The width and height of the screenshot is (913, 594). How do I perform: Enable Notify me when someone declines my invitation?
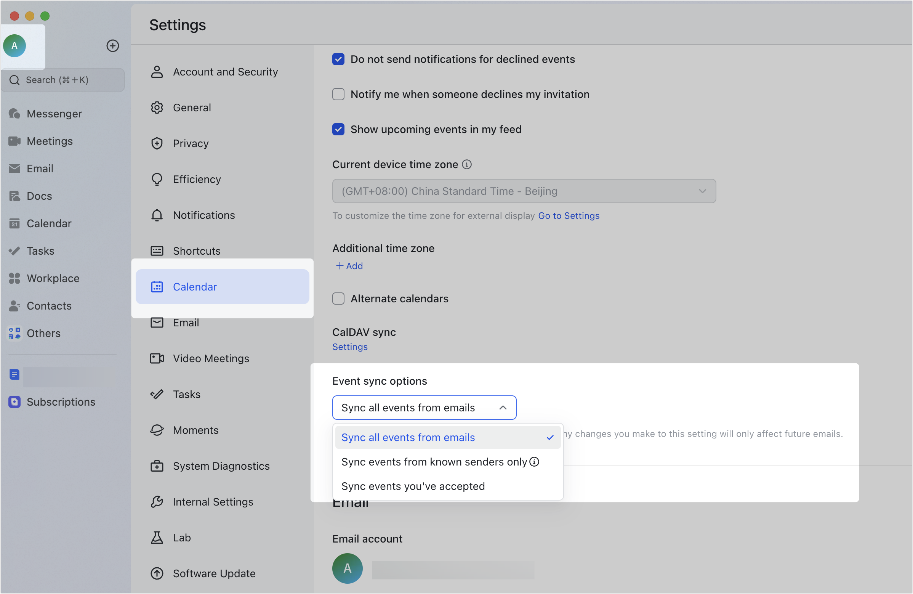338,94
